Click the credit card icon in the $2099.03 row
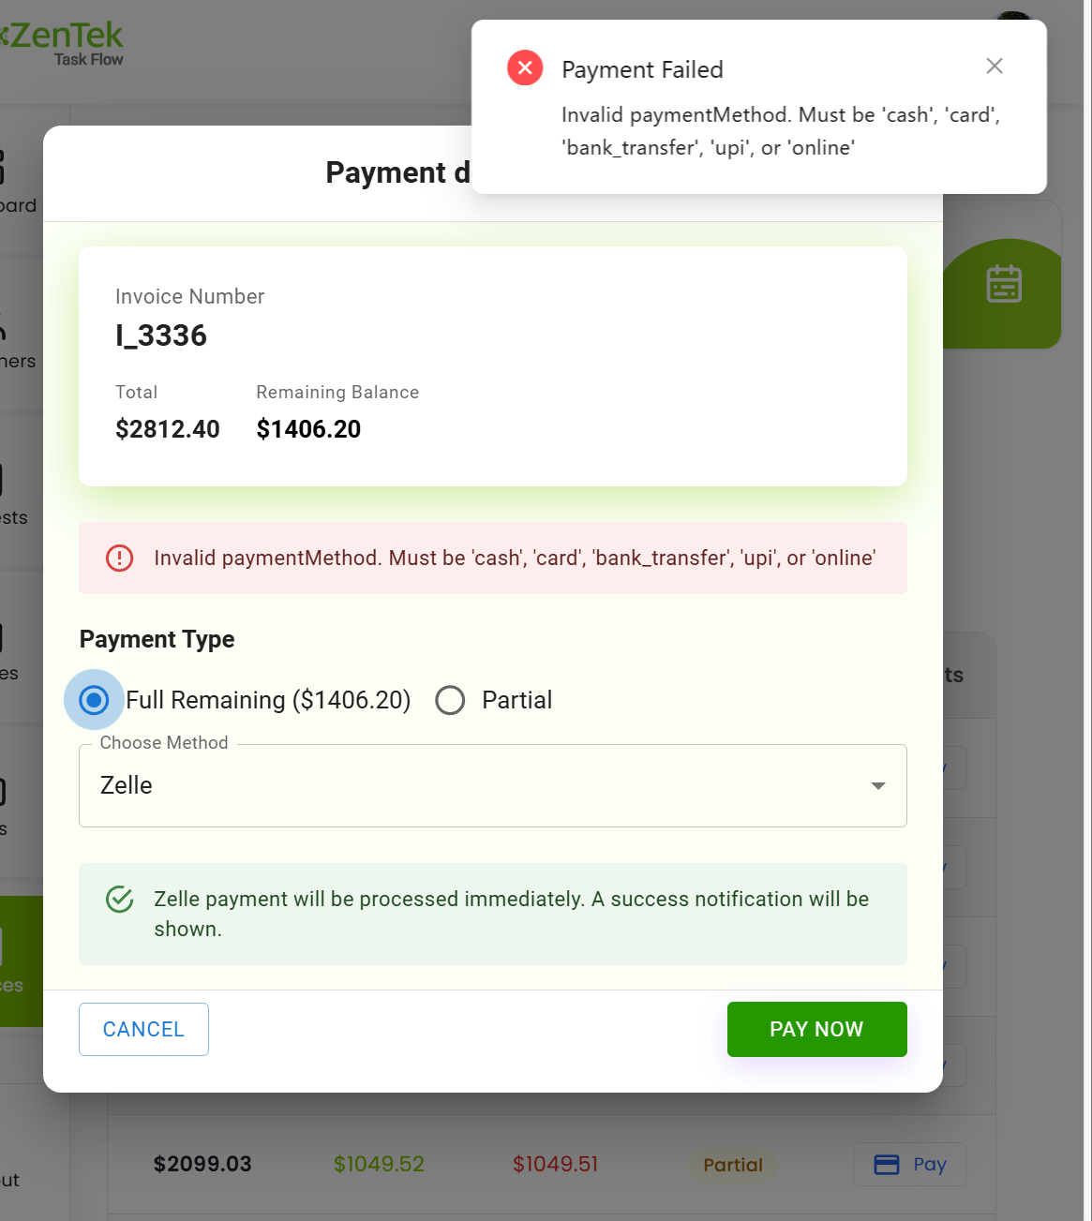The width and height of the screenshot is (1092, 1221). tap(886, 1165)
